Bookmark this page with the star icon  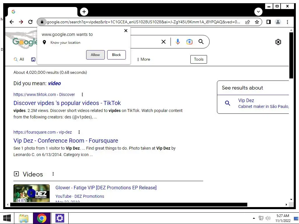[x=257, y=22]
